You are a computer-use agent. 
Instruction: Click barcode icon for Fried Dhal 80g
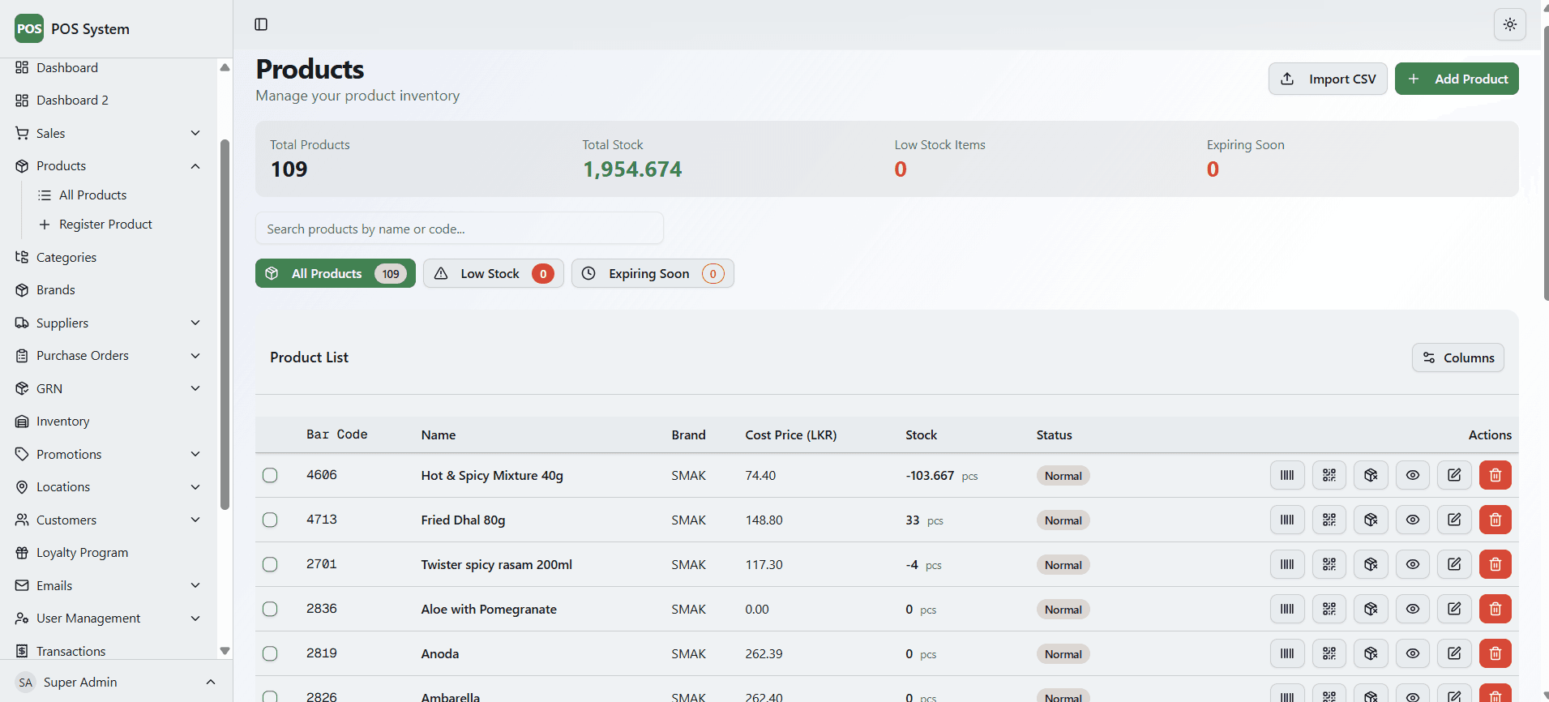pyautogui.click(x=1287, y=520)
